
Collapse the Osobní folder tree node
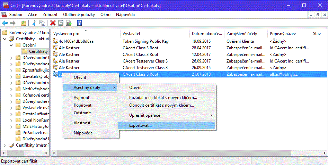(10, 45)
